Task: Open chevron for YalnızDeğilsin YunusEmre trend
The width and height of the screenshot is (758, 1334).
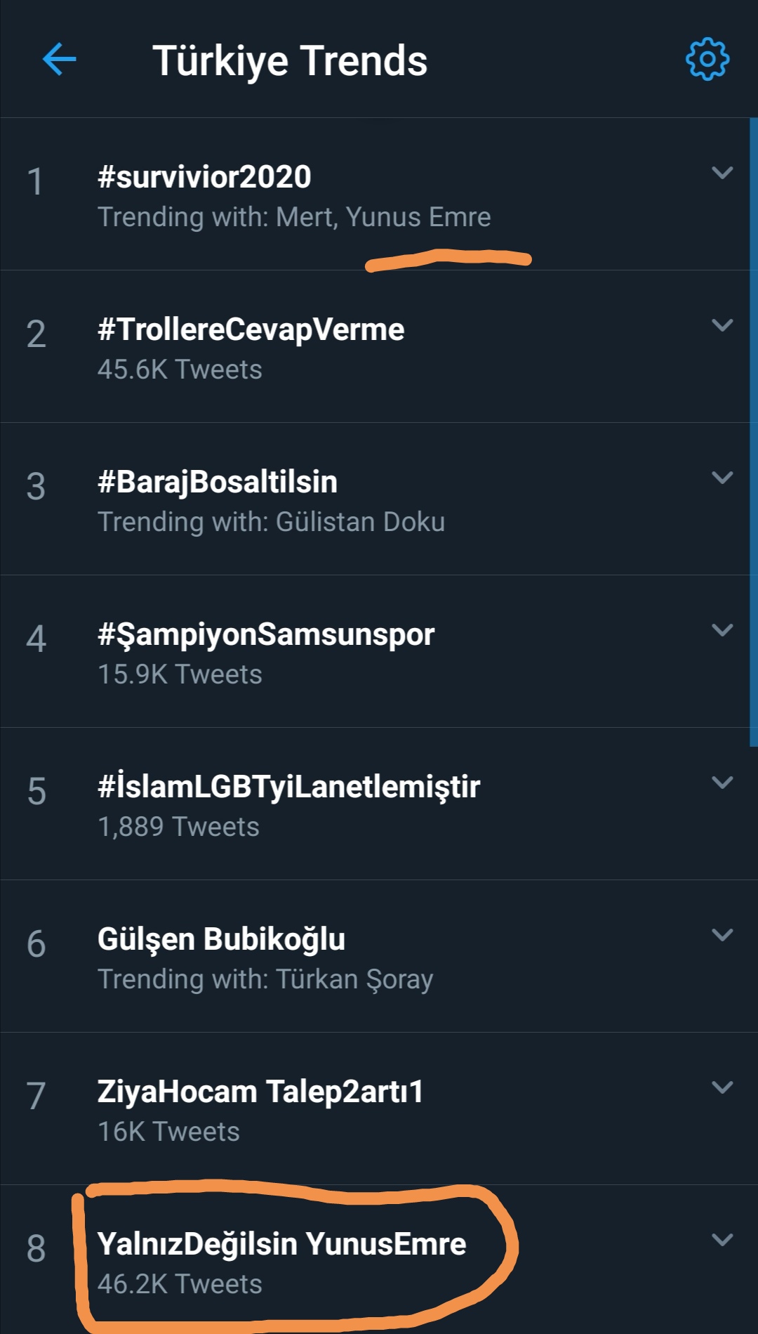Action: [722, 1239]
